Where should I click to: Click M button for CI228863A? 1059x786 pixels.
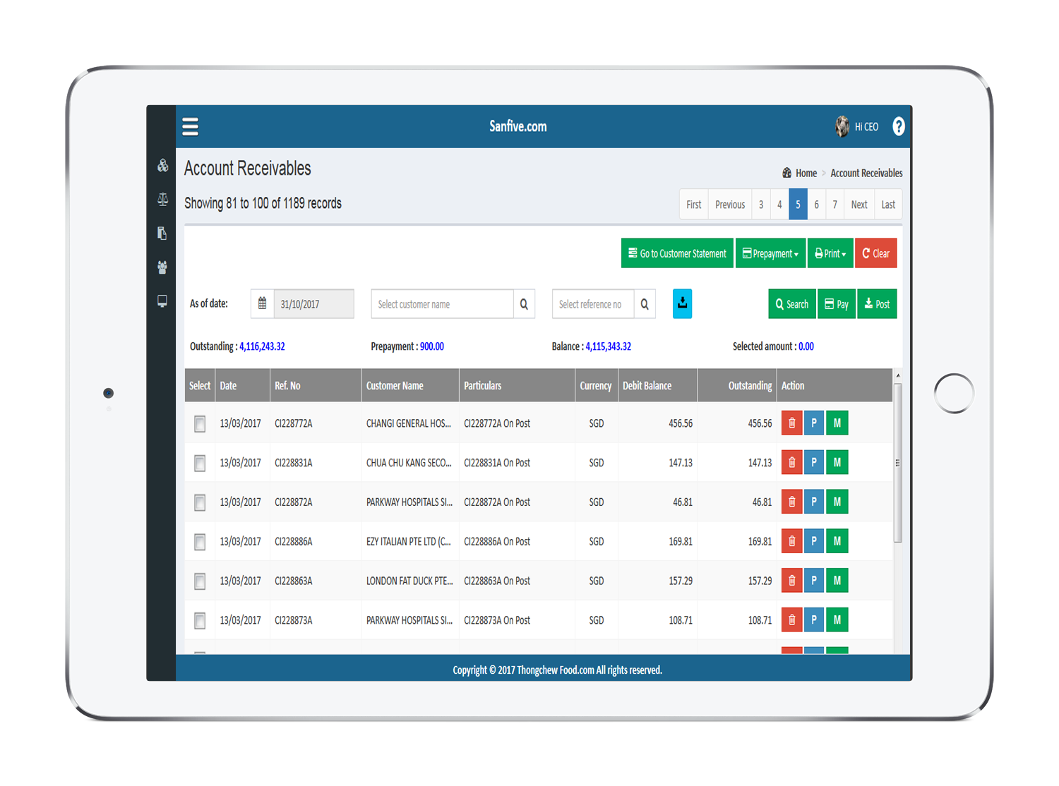[x=837, y=581]
